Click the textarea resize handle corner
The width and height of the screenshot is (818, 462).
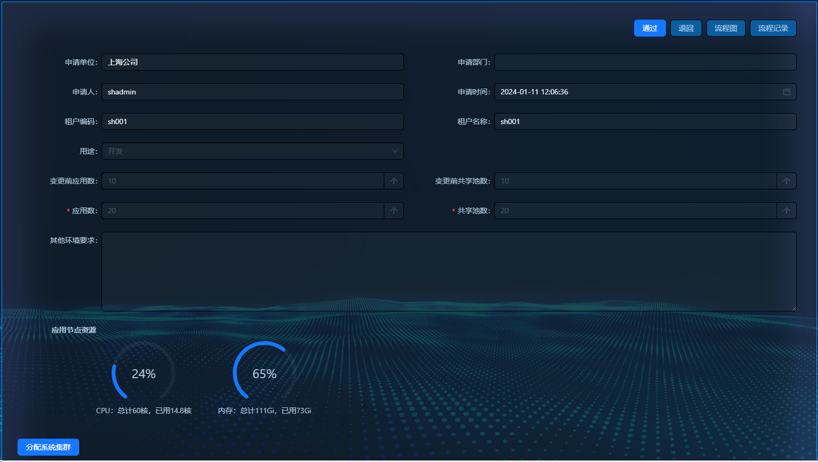click(794, 308)
